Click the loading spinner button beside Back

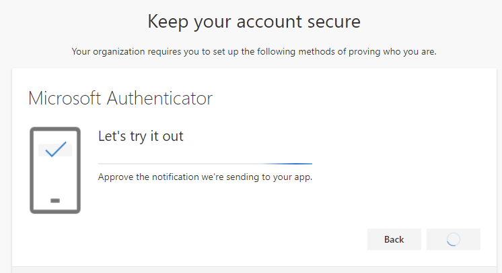pos(454,239)
